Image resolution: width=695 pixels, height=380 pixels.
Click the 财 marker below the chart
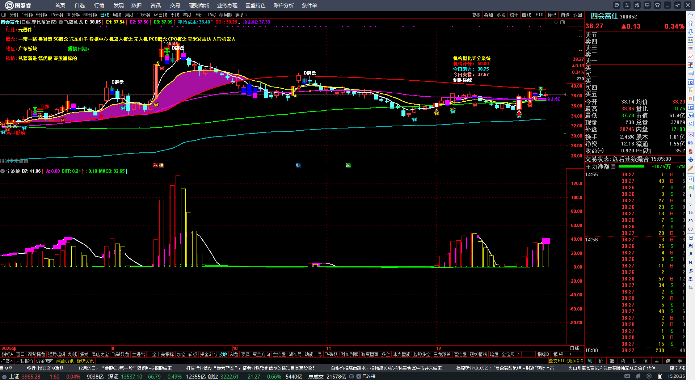[x=298, y=165]
